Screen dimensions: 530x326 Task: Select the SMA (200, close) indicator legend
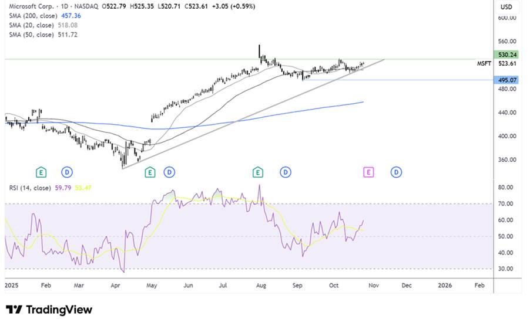[x=33, y=16]
